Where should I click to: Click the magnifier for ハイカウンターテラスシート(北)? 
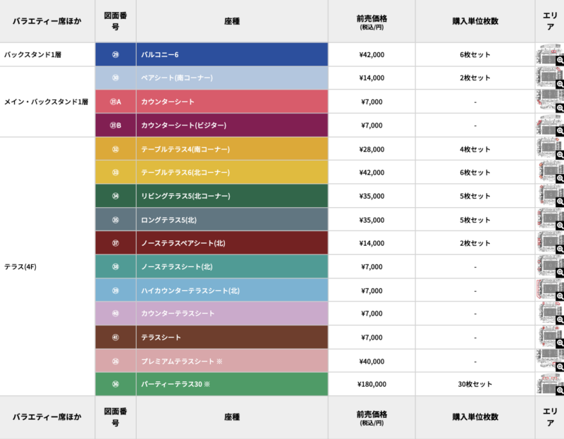point(558,297)
